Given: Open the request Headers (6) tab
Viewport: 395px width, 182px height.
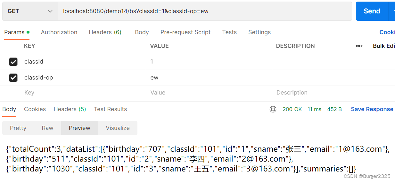Looking at the screenshot, I should 105,32.
